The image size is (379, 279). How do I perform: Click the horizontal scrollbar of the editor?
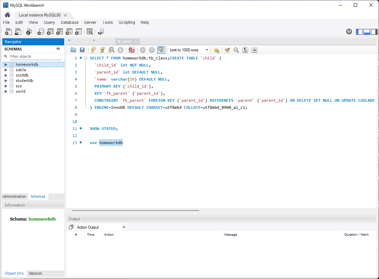[136, 211]
